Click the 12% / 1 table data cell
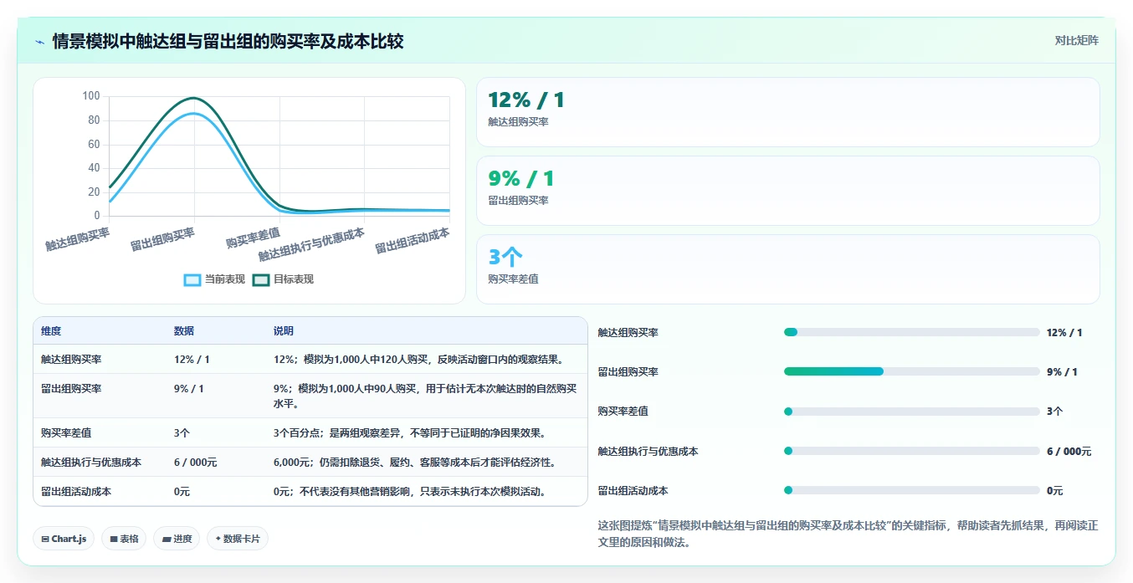Image resolution: width=1133 pixels, height=583 pixels. point(192,359)
